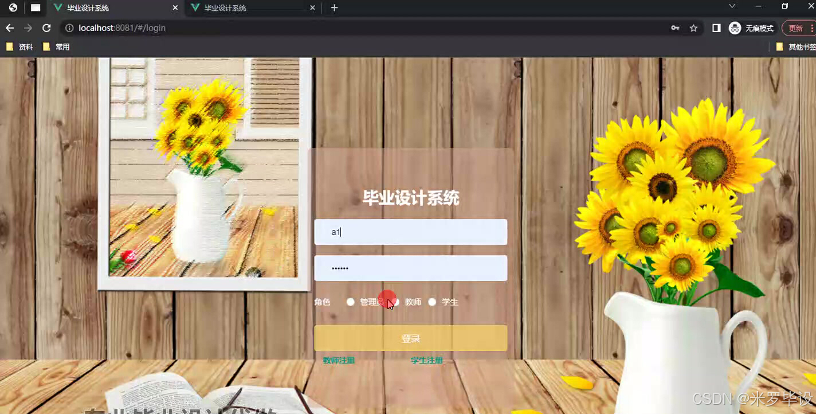The height and width of the screenshot is (414, 816).
Task: Expand the 其他书签 bookmarks folder
Action: pyautogui.click(x=797, y=46)
